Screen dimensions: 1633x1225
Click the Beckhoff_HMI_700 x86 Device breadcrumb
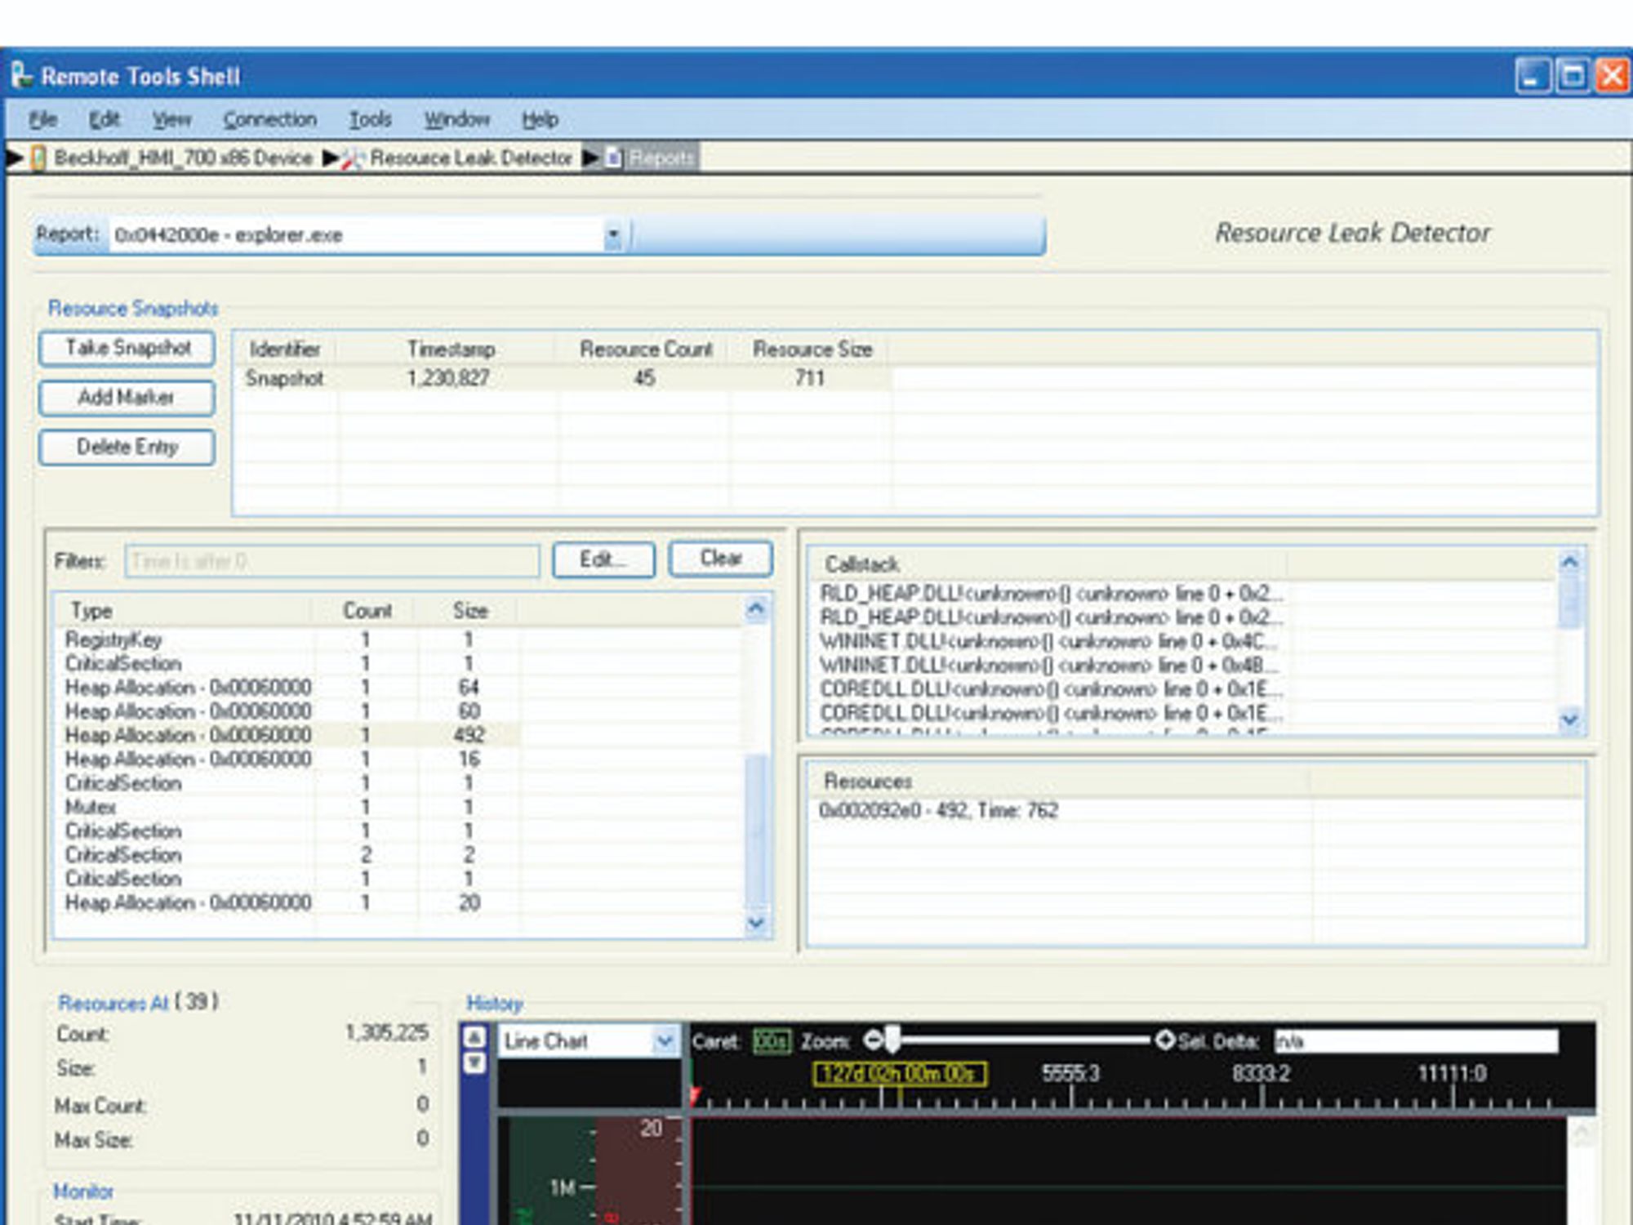tap(183, 158)
